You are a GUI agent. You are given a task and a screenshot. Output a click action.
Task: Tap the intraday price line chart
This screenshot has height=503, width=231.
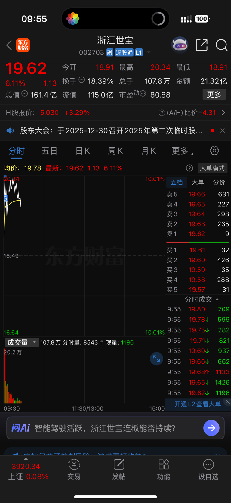pos(84,256)
